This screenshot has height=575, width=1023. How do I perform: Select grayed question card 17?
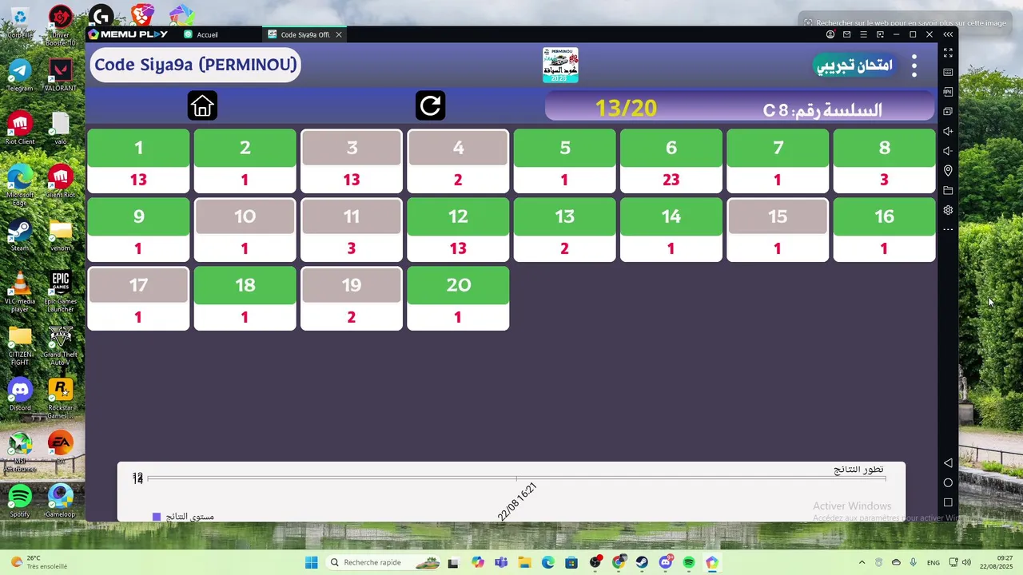(138, 299)
